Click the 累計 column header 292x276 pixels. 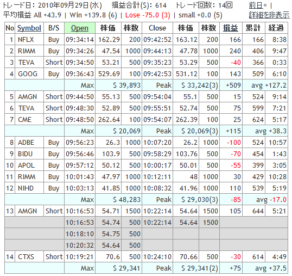coord(253,28)
